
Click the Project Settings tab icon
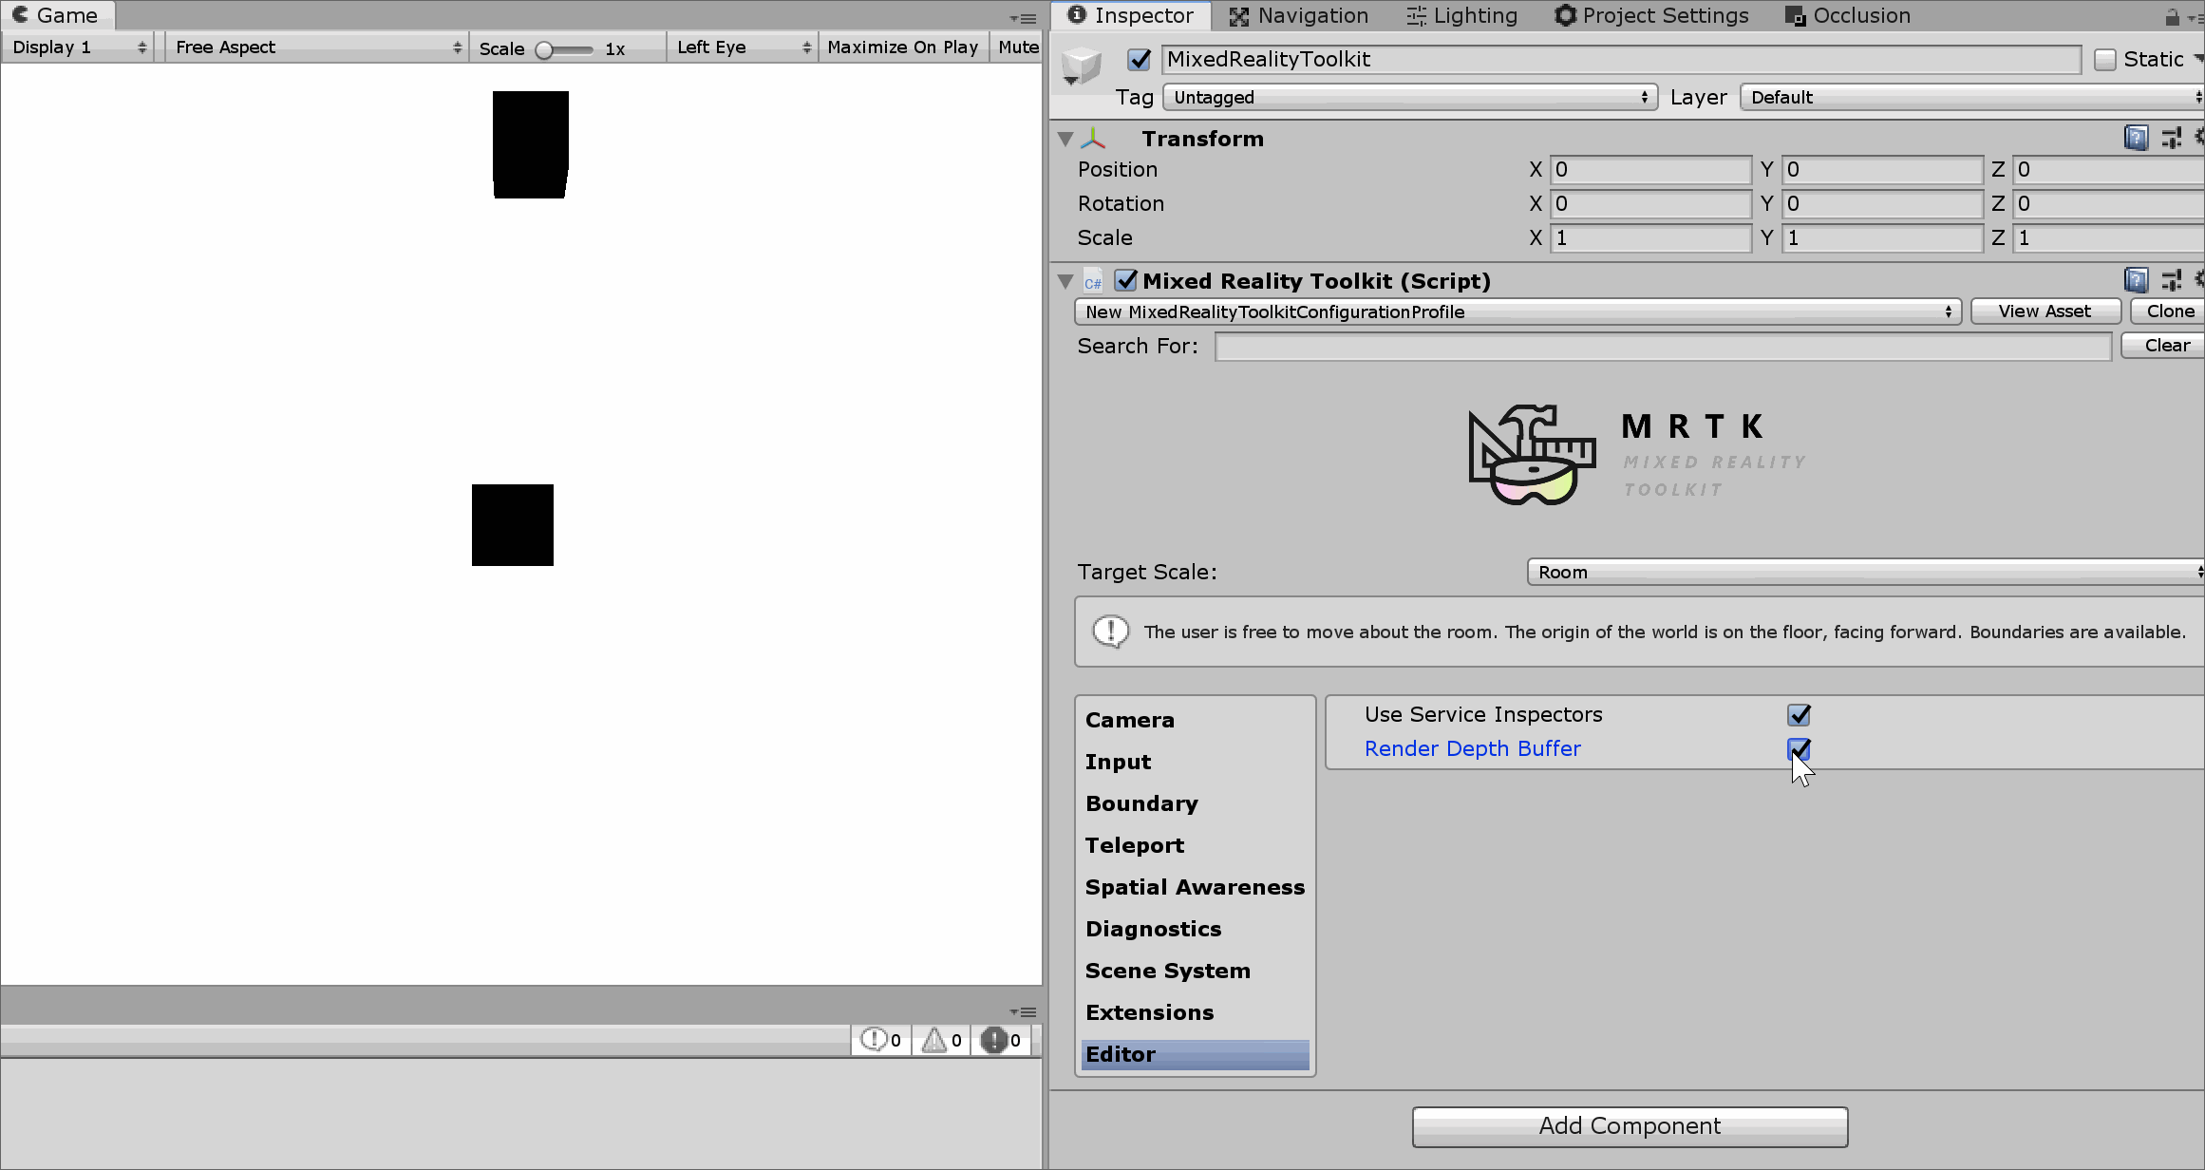pyautogui.click(x=1563, y=16)
